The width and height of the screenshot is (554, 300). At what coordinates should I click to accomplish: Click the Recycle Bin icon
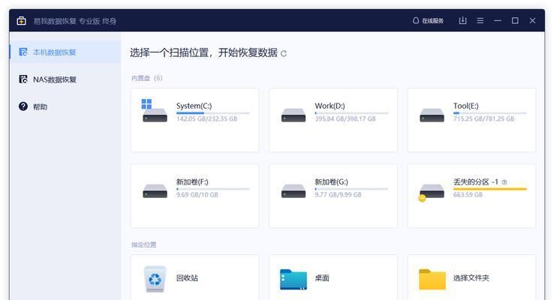pos(155,279)
